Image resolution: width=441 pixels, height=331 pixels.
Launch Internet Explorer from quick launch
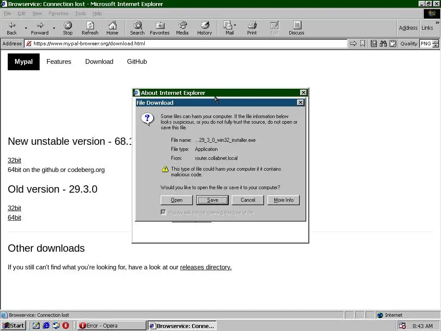46,326
